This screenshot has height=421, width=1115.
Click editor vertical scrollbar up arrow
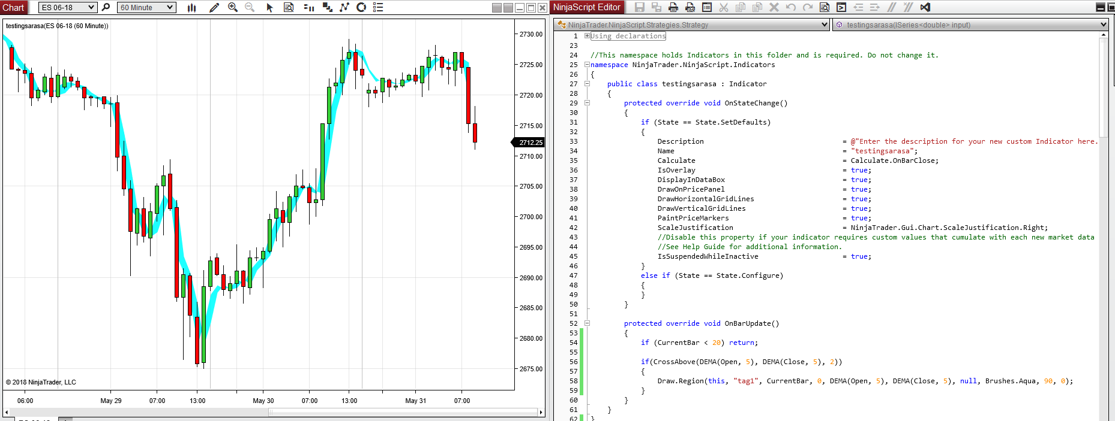click(1103, 35)
